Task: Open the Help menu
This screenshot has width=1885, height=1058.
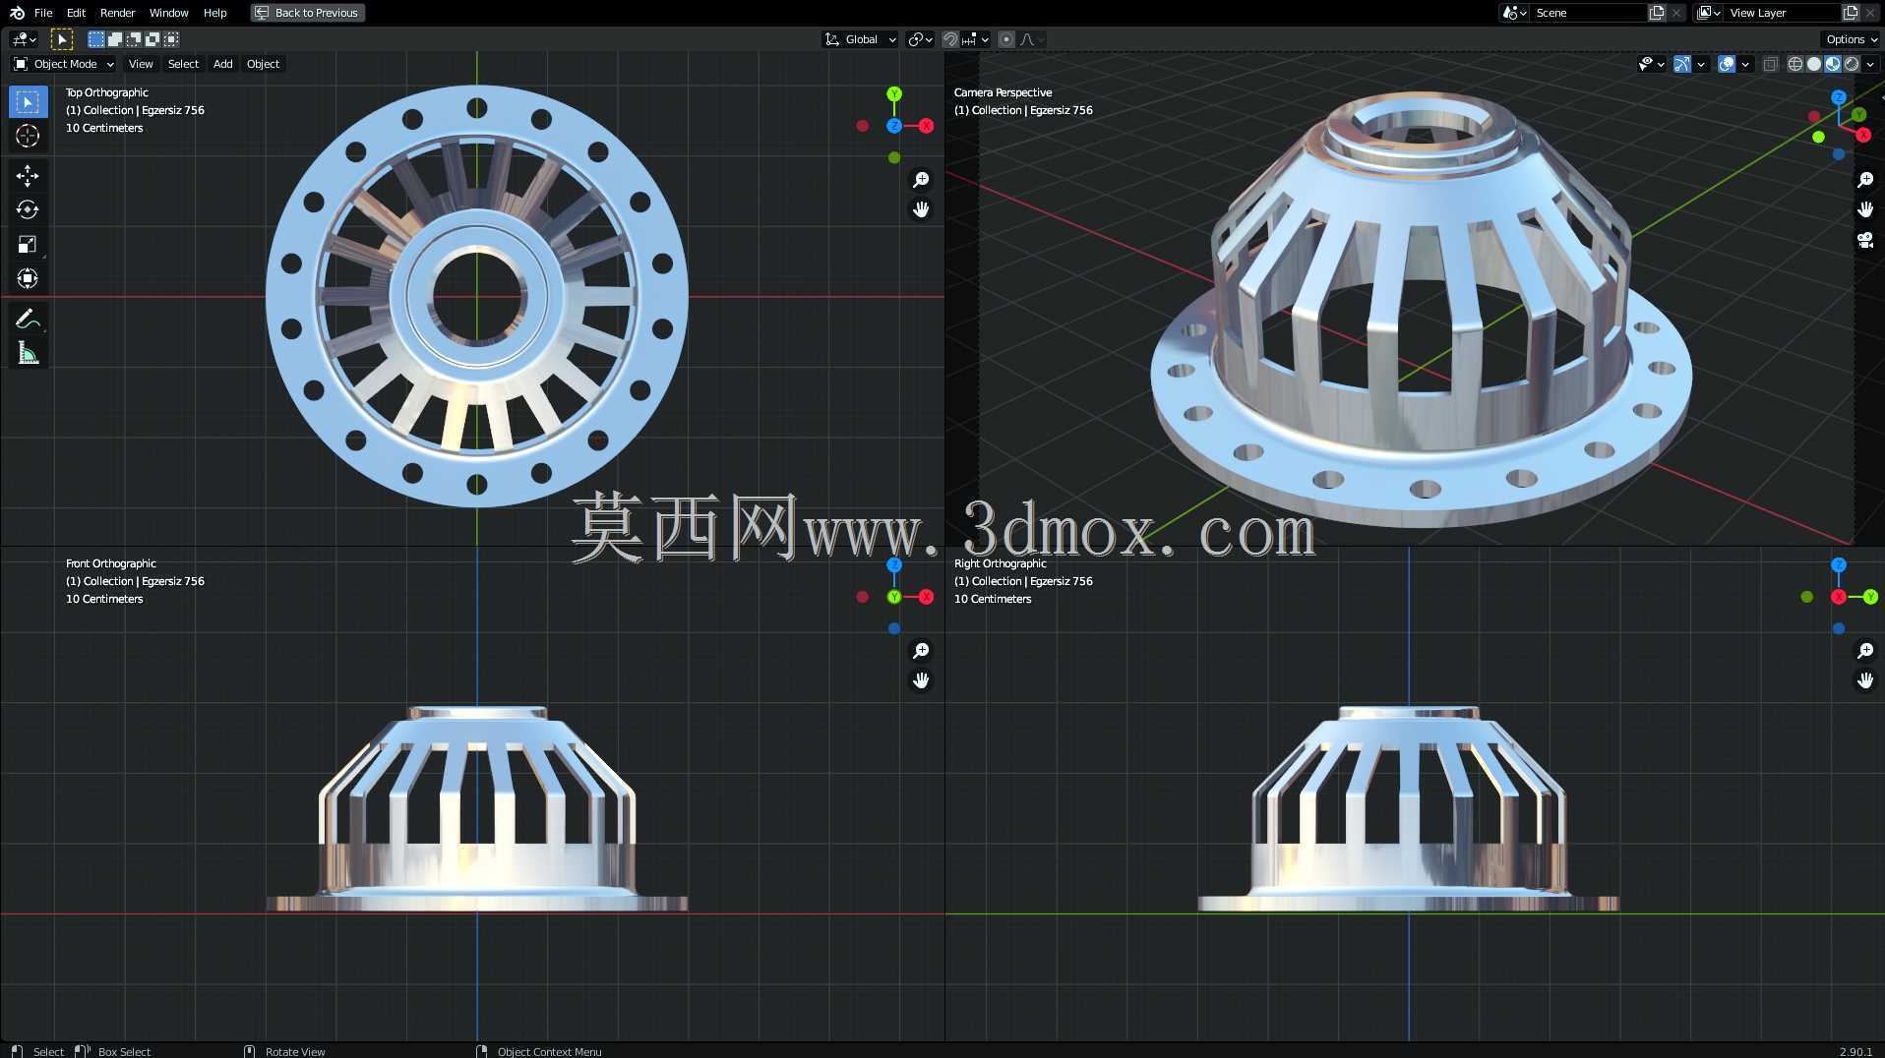Action: [x=214, y=13]
